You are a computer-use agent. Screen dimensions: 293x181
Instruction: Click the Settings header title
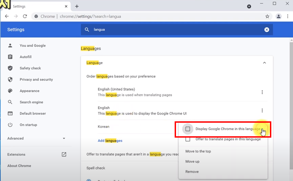click(x=16, y=29)
